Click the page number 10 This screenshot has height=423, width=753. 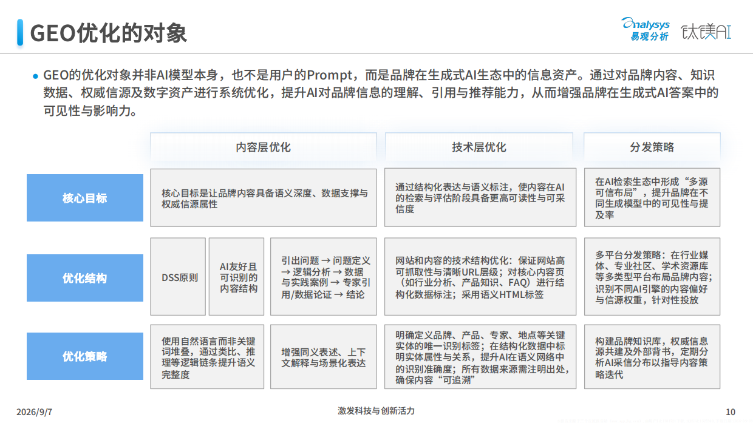coord(731,411)
